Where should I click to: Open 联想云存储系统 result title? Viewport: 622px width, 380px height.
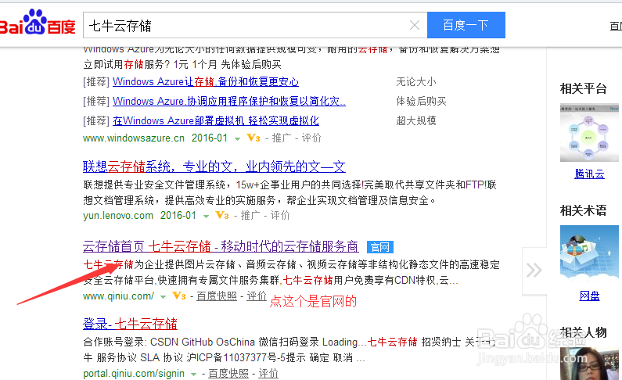click(214, 167)
